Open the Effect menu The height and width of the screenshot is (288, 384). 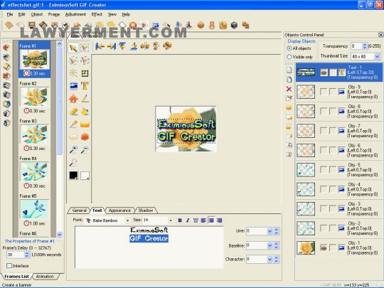click(x=97, y=14)
